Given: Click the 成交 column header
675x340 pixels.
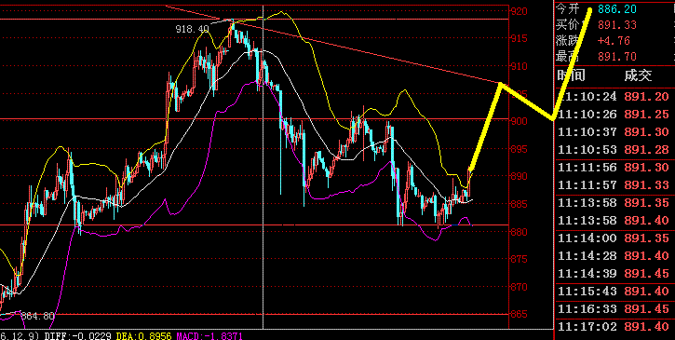Looking at the screenshot, I should click(639, 75).
